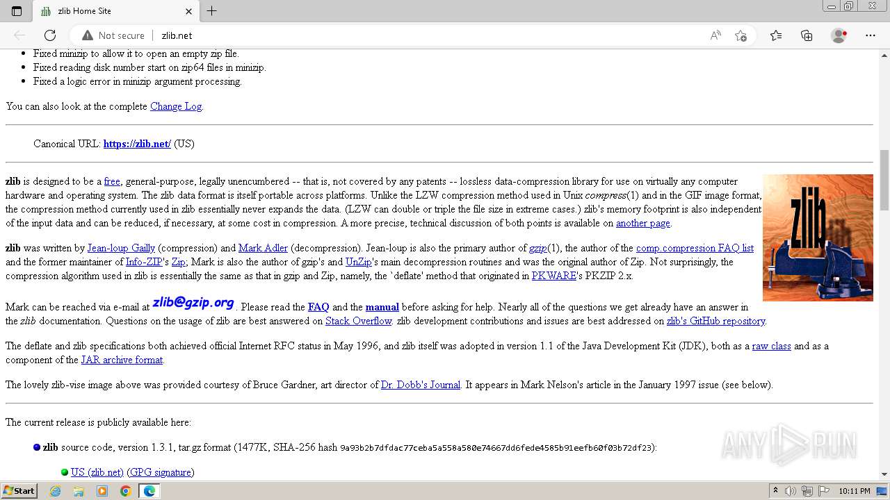
Task: Open the manual link
Action: [382, 307]
